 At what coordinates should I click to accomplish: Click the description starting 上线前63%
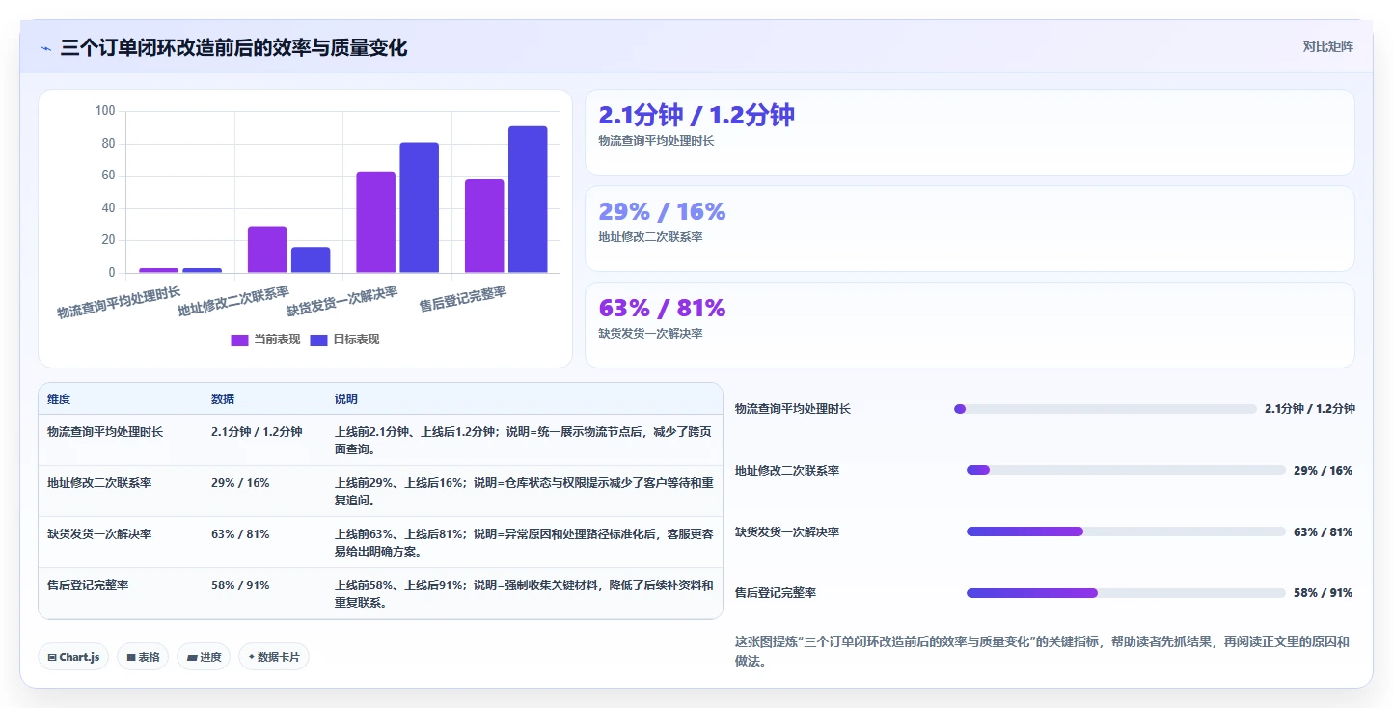pyautogui.click(x=524, y=543)
